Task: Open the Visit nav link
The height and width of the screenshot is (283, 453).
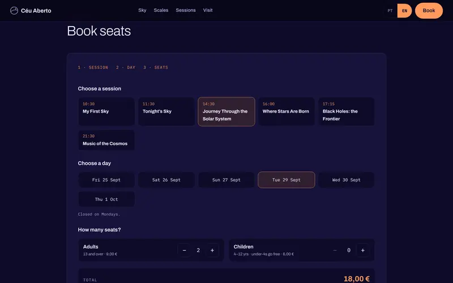Action: (208, 10)
